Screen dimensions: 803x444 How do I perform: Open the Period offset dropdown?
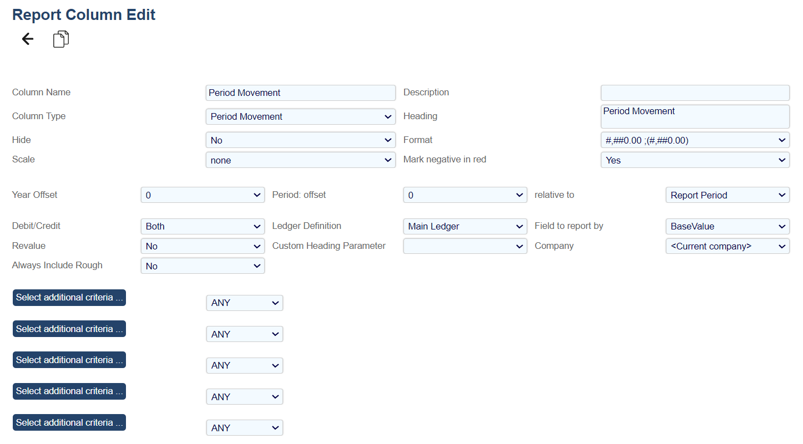(x=465, y=195)
